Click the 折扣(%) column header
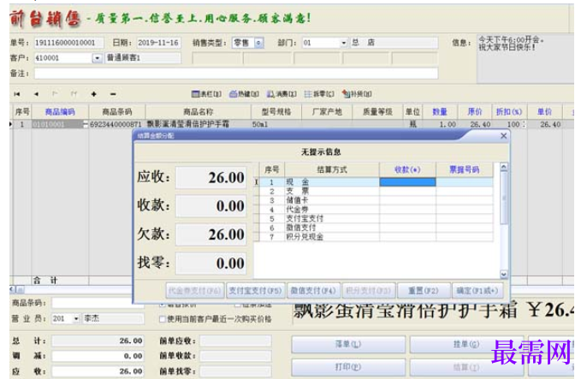Screen dimensions: 587x379 click(509, 111)
